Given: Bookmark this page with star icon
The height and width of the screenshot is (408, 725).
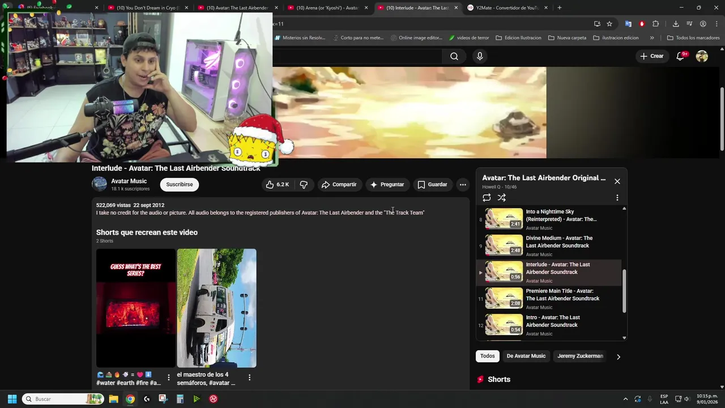Looking at the screenshot, I should coord(609,24).
